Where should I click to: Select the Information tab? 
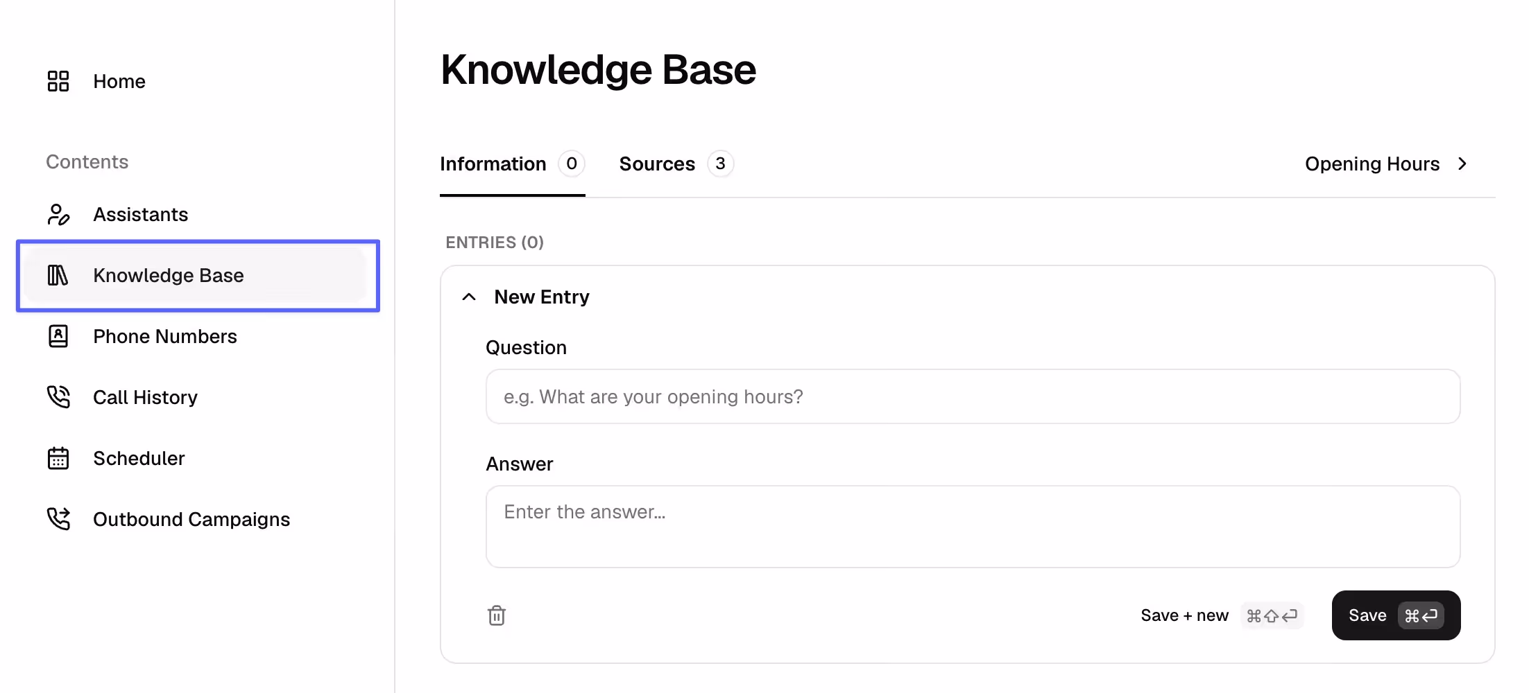tap(513, 164)
